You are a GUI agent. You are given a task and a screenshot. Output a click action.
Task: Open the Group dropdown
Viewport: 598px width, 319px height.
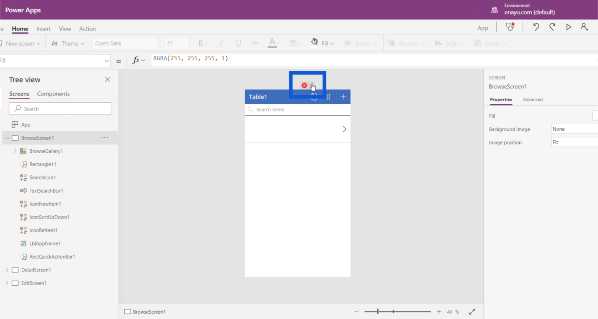(490, 43)
